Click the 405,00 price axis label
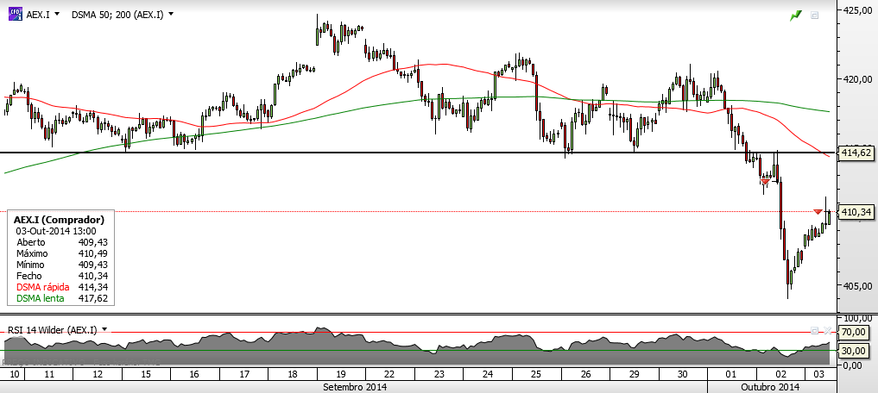This screenshot has width=878, height=393. (856, 286)
